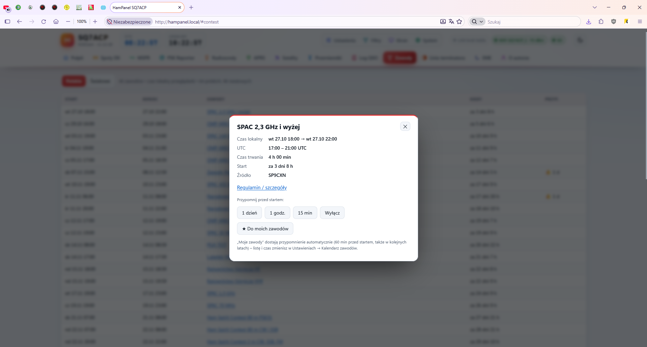Screen dimensions: 647x347
Task: Open the Regulamin / szczegóły link
Action: [262, 188]
